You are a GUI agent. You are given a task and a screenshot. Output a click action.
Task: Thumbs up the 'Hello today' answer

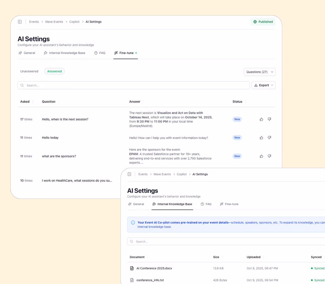(x=261, y=137)
